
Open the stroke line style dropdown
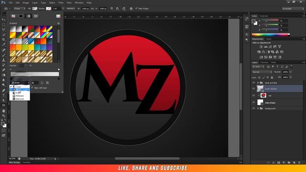(x=70, y=9)
